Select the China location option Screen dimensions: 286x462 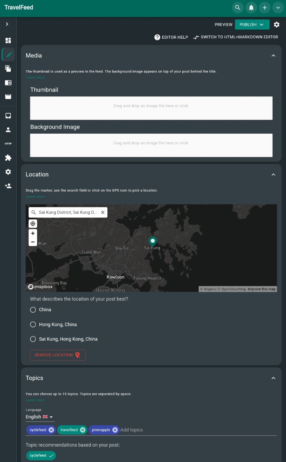(x=33, y=310)
